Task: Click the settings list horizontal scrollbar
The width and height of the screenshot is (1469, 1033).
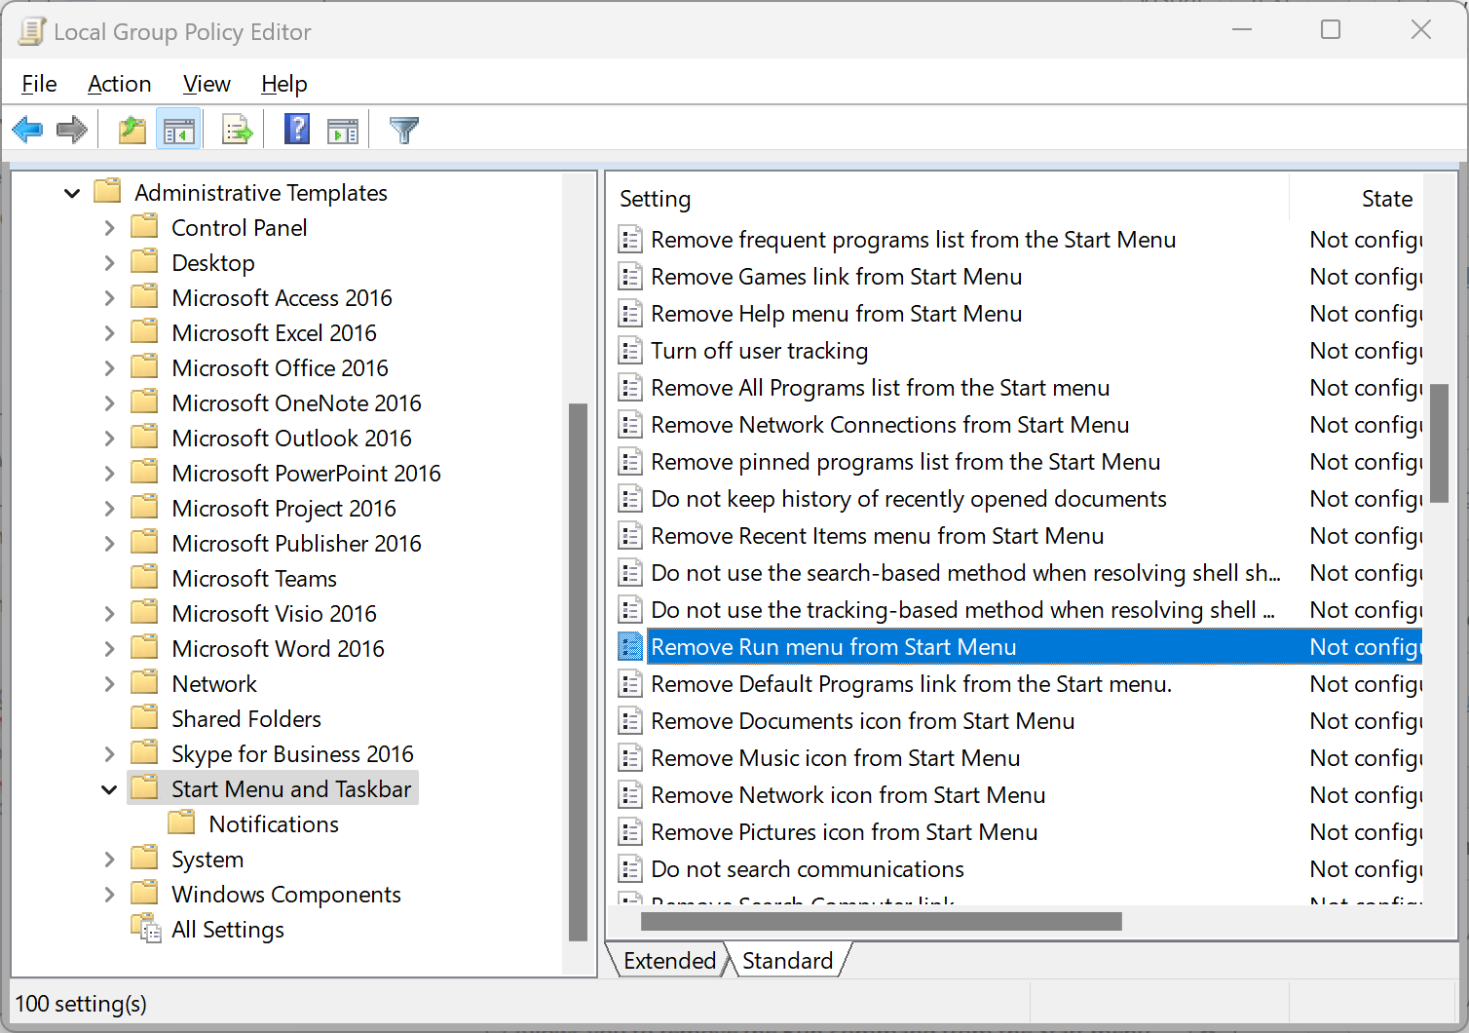Action: click(x=881, y=921)
